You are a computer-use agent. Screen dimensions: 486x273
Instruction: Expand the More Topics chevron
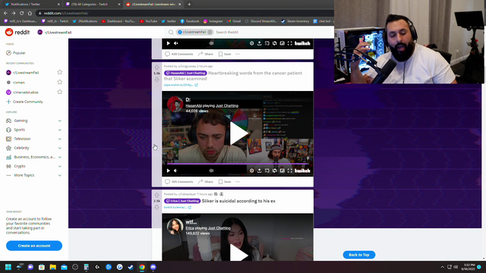(59, 175)
